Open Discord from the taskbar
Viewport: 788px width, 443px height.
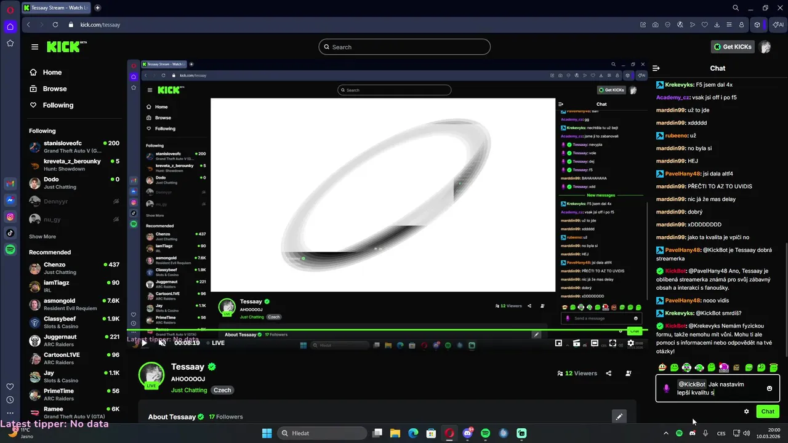[467, 433]
